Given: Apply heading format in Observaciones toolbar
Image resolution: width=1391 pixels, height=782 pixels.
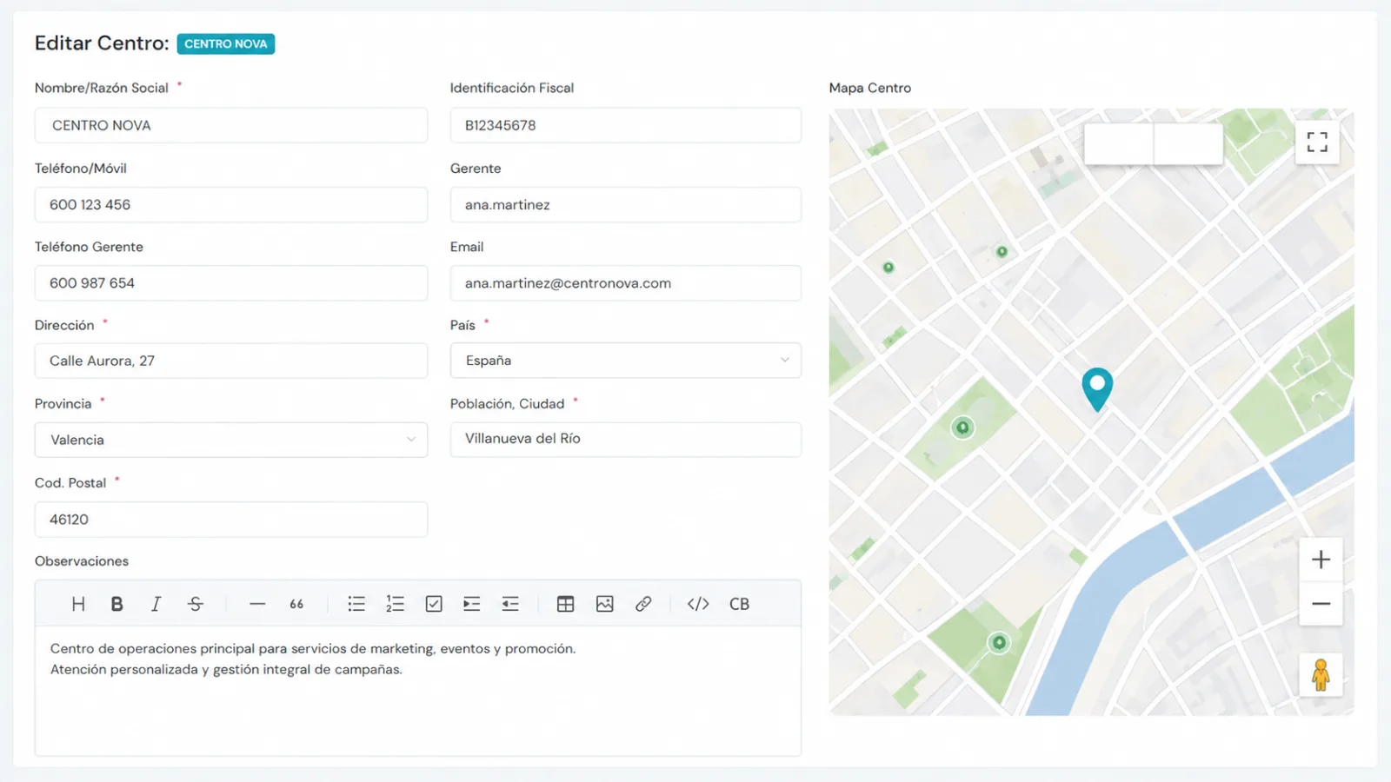Looking at the screenshot, I should click(x=78, y=604).
